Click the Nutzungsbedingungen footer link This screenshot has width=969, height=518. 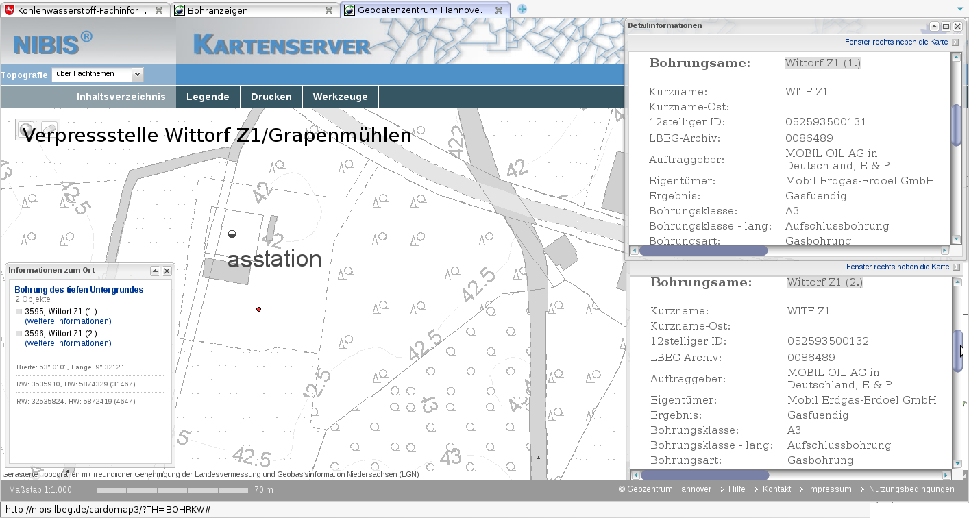(911, 489)
